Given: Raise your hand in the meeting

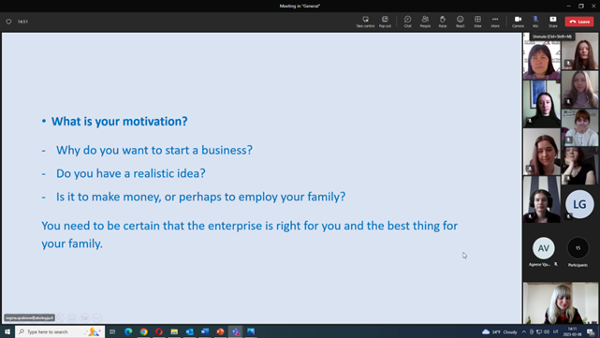Looking at the screenshot, I should (x=443, y=22).
